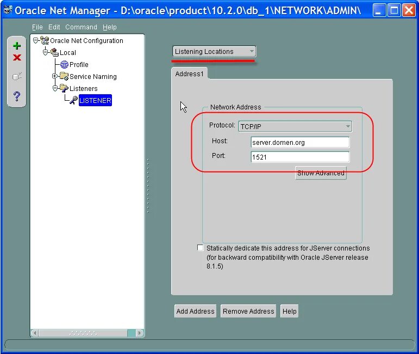Open the Edit menu
Screen dimensions: 419x354
click(54, 27)
